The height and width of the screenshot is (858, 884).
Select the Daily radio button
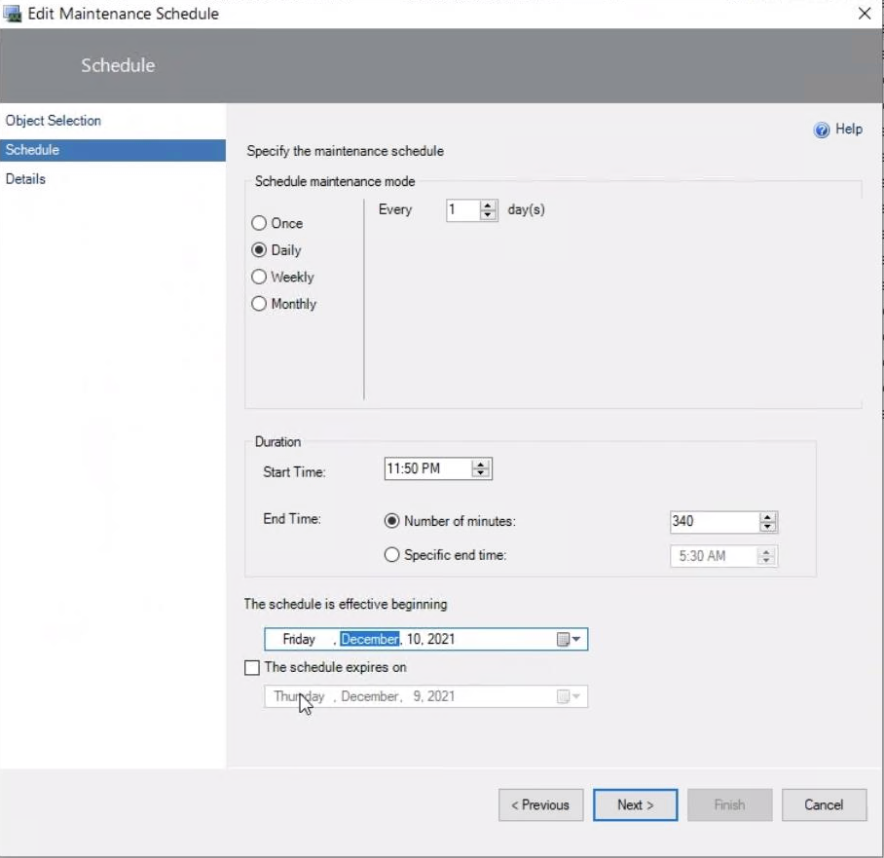[259, 250]
